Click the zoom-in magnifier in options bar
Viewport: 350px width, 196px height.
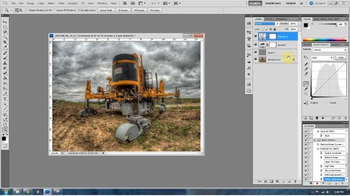point(17,10)
